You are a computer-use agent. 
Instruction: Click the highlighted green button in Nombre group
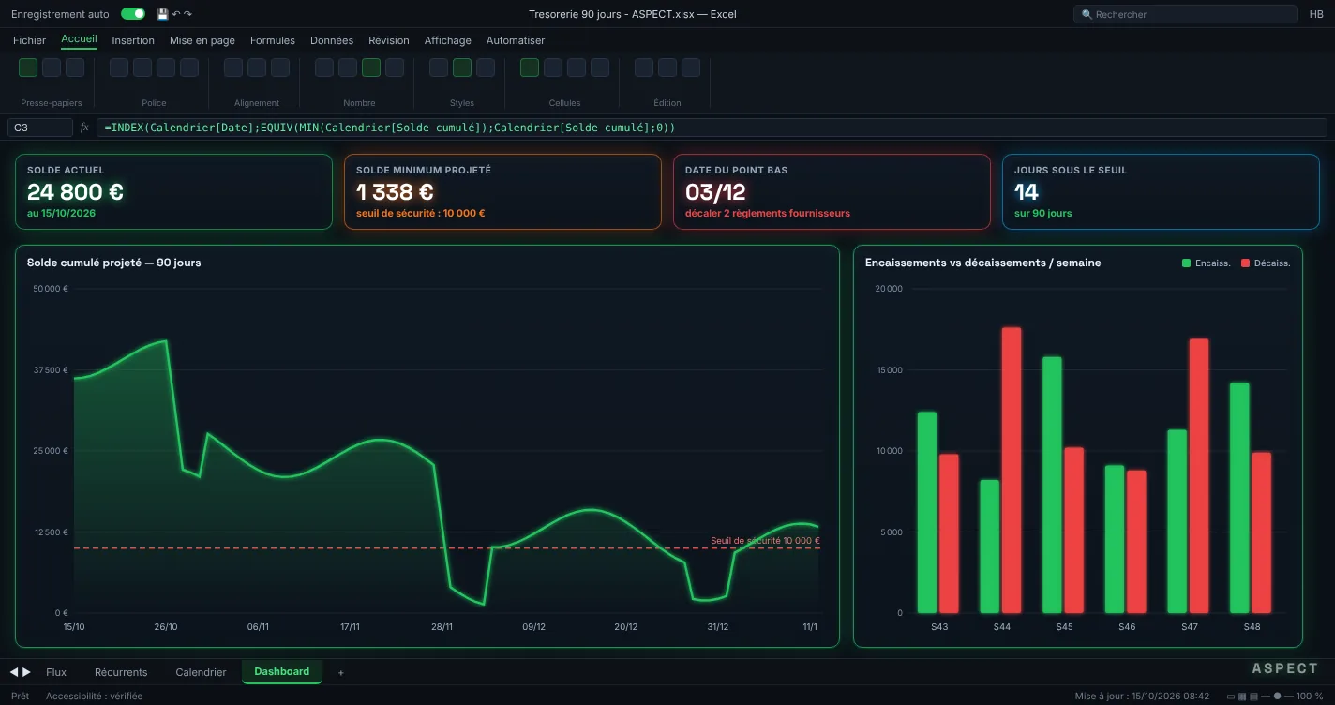pyautogui.click(x=371, y=67)
